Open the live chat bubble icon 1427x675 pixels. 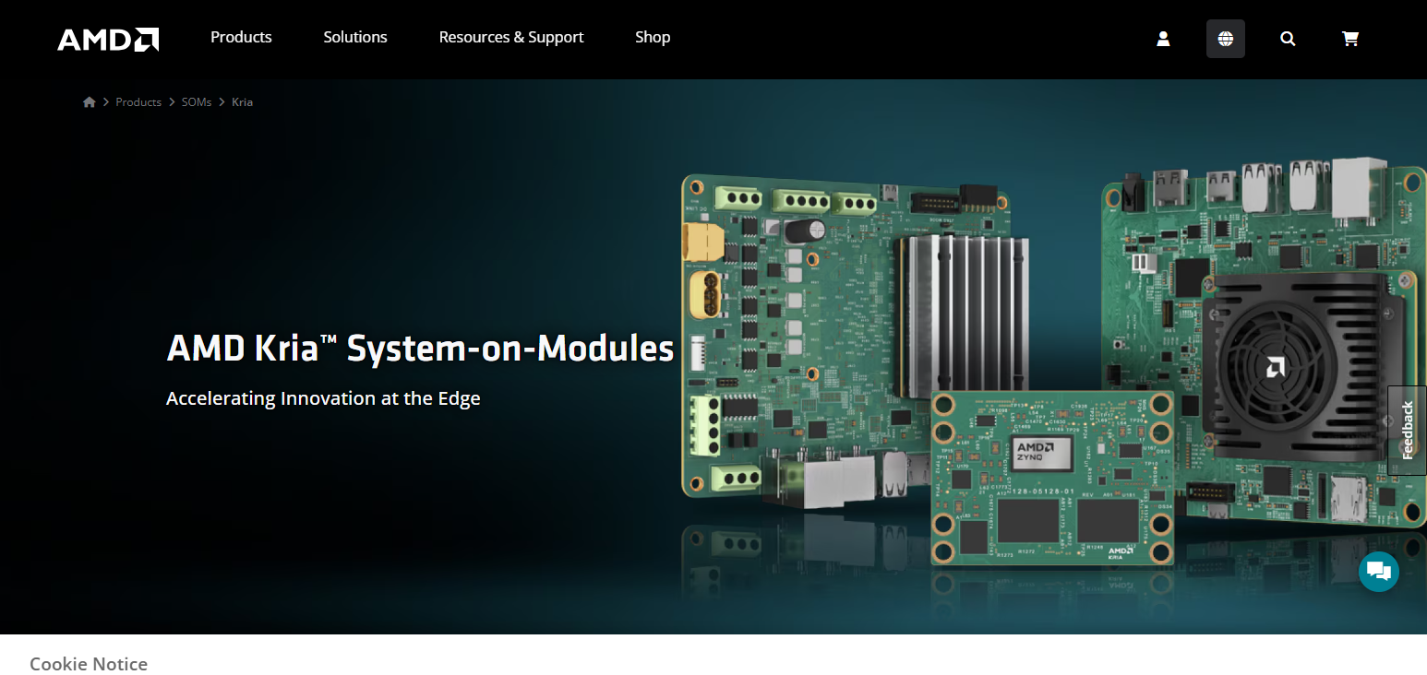pos(1379,571)
